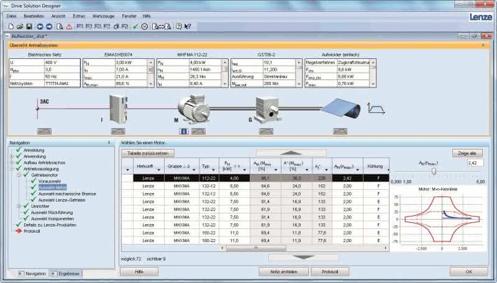Click the Zeige alle button
This screenshot has width=497, height=283.
point(467,153)
